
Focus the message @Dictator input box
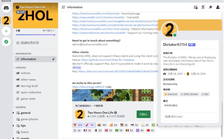point(190,117)
